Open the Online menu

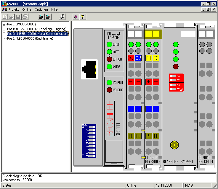tap(27, 9)
